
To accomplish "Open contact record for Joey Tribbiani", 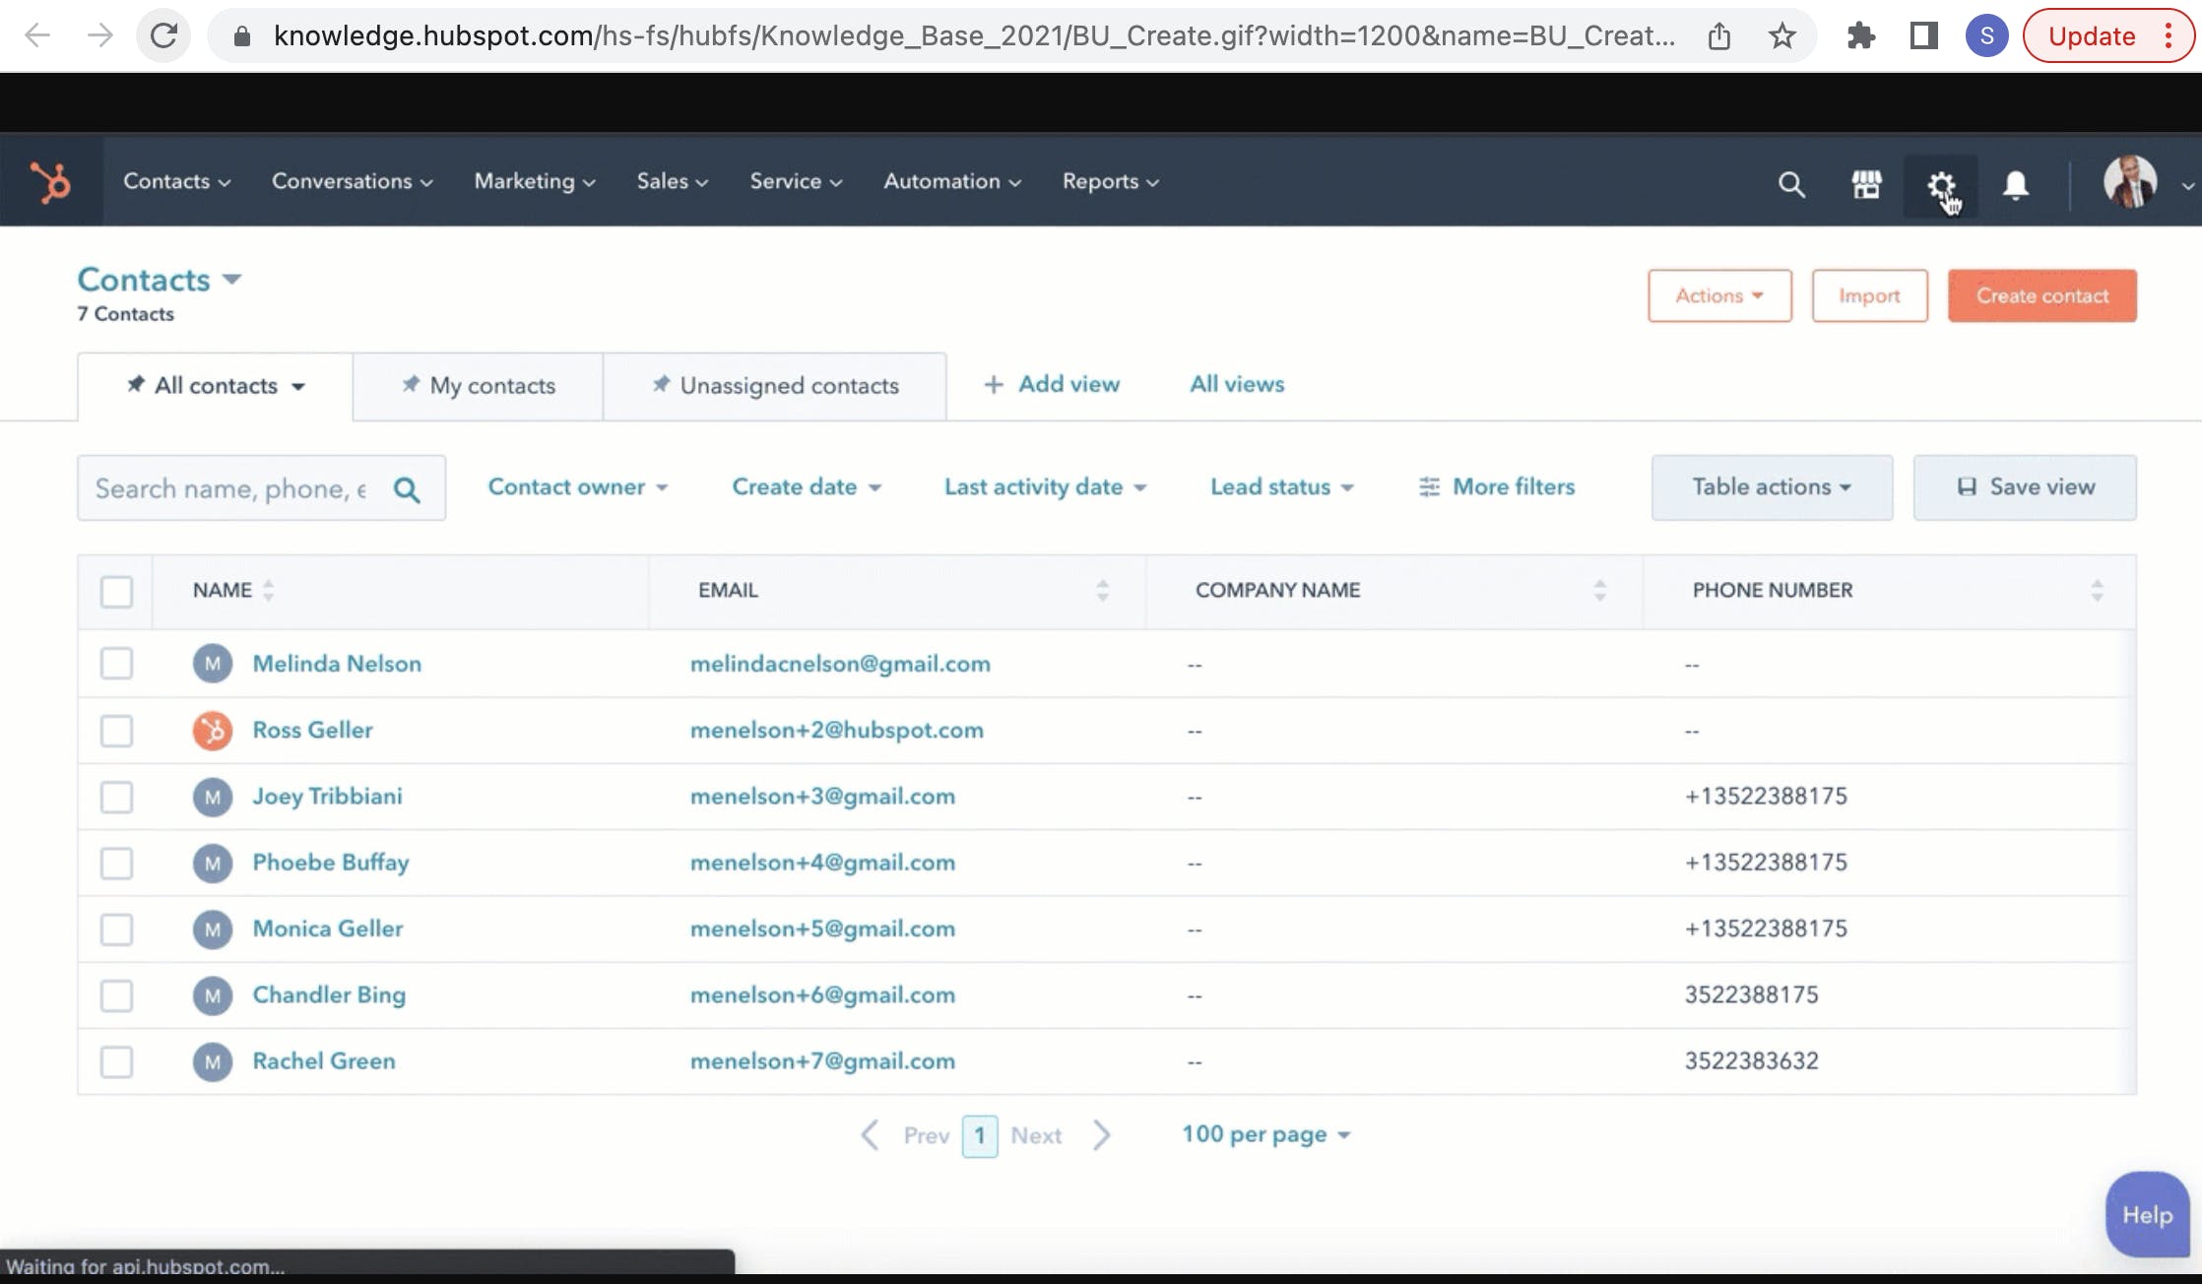I will coord(327,797).
